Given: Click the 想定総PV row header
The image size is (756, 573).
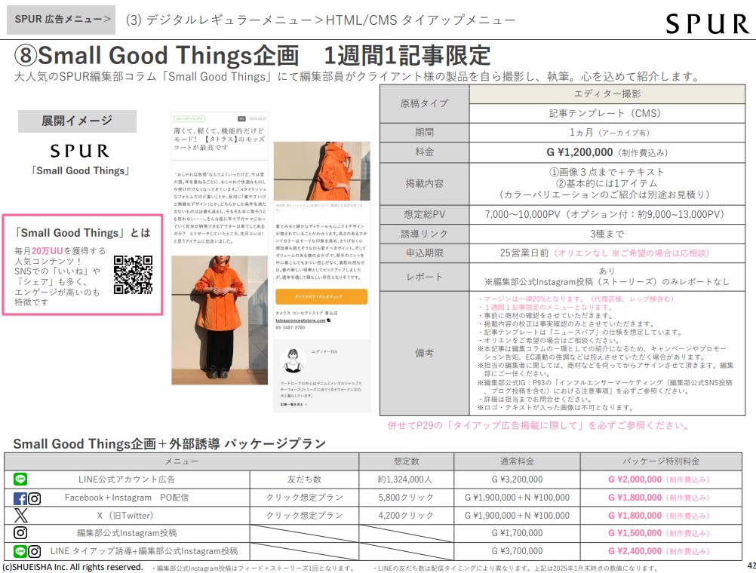Looking at the screenshot, I should [x=424, y=214].
